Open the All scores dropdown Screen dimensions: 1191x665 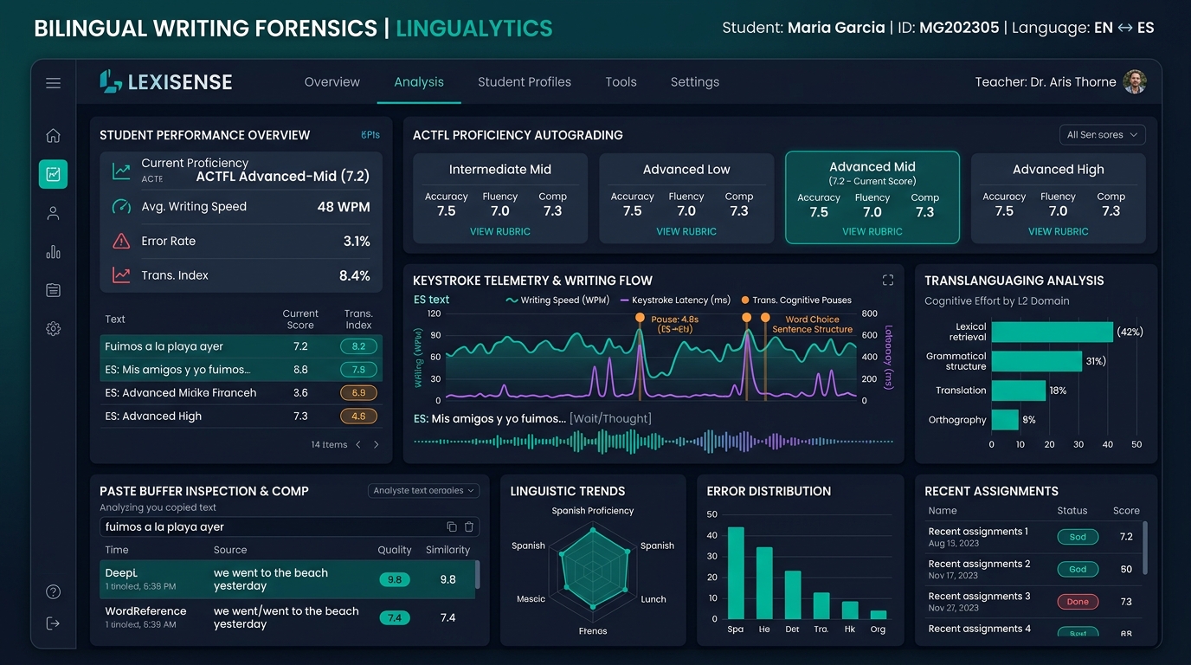pos(1103,134)
